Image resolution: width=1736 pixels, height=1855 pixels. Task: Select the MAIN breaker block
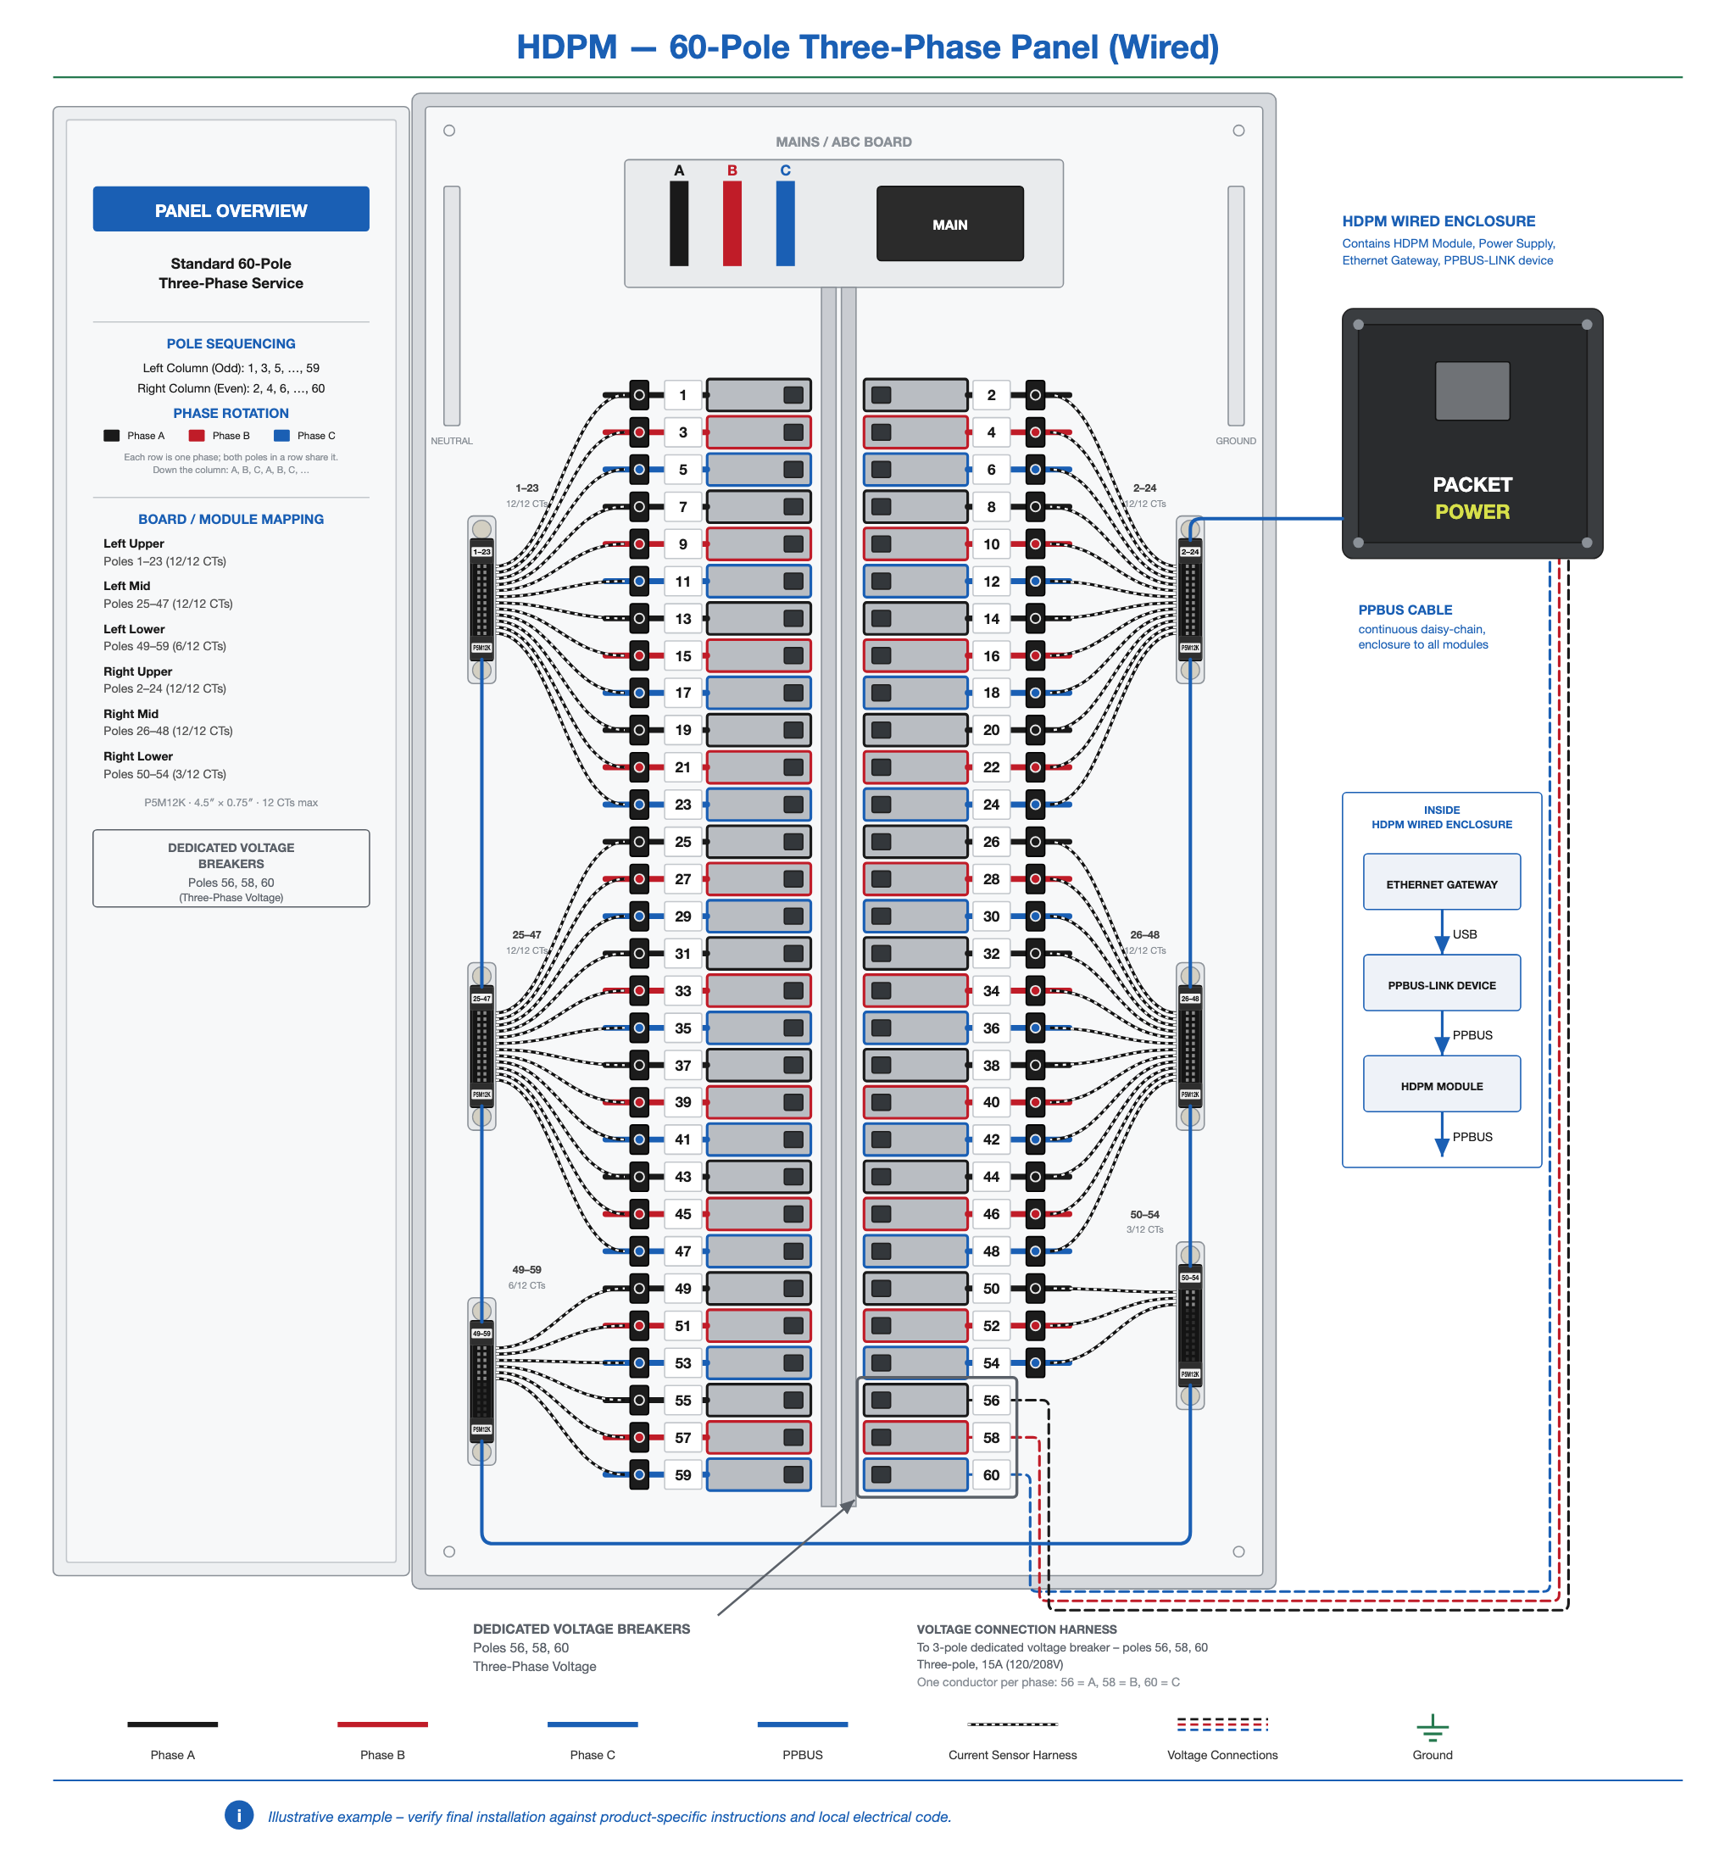[x=949, y=224]
